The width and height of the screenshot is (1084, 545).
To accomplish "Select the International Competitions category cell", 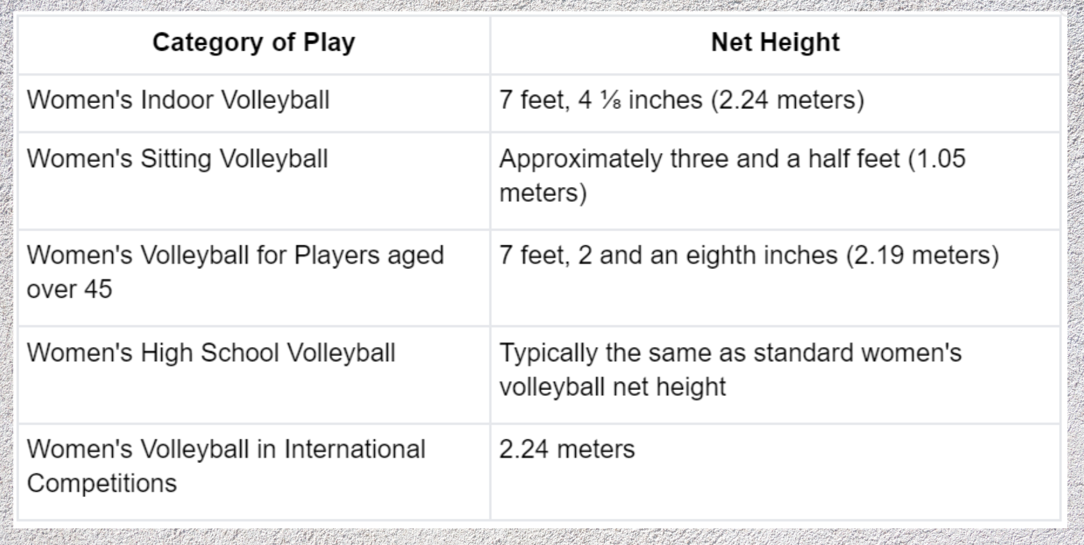I will click(226, 466).
